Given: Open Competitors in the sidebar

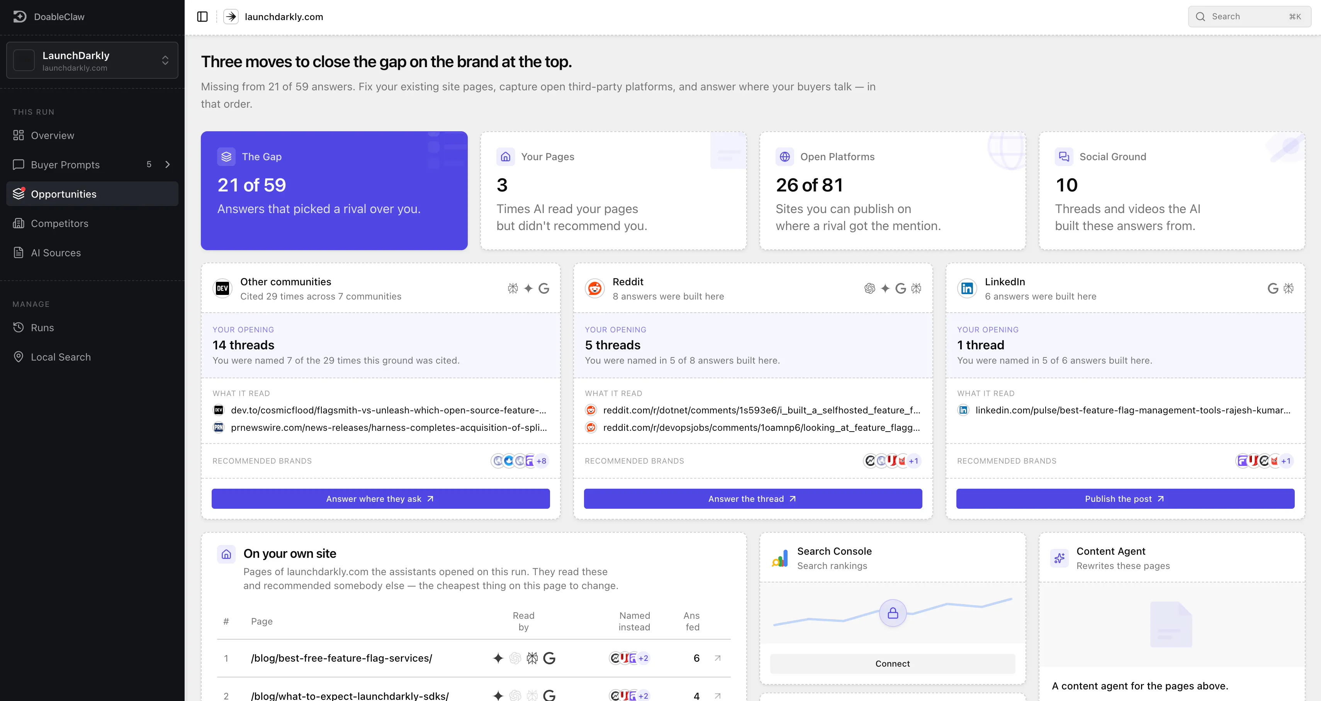Looking at the screenshot, I should click(x=92, y=224).
